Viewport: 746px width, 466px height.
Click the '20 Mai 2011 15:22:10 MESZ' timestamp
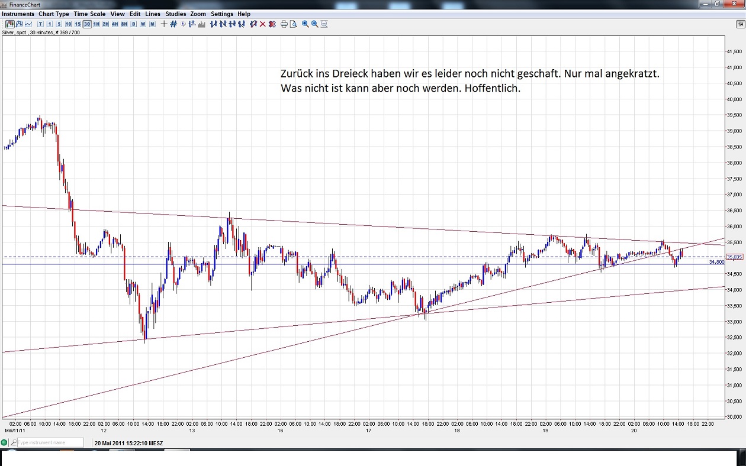pos(128,443)
